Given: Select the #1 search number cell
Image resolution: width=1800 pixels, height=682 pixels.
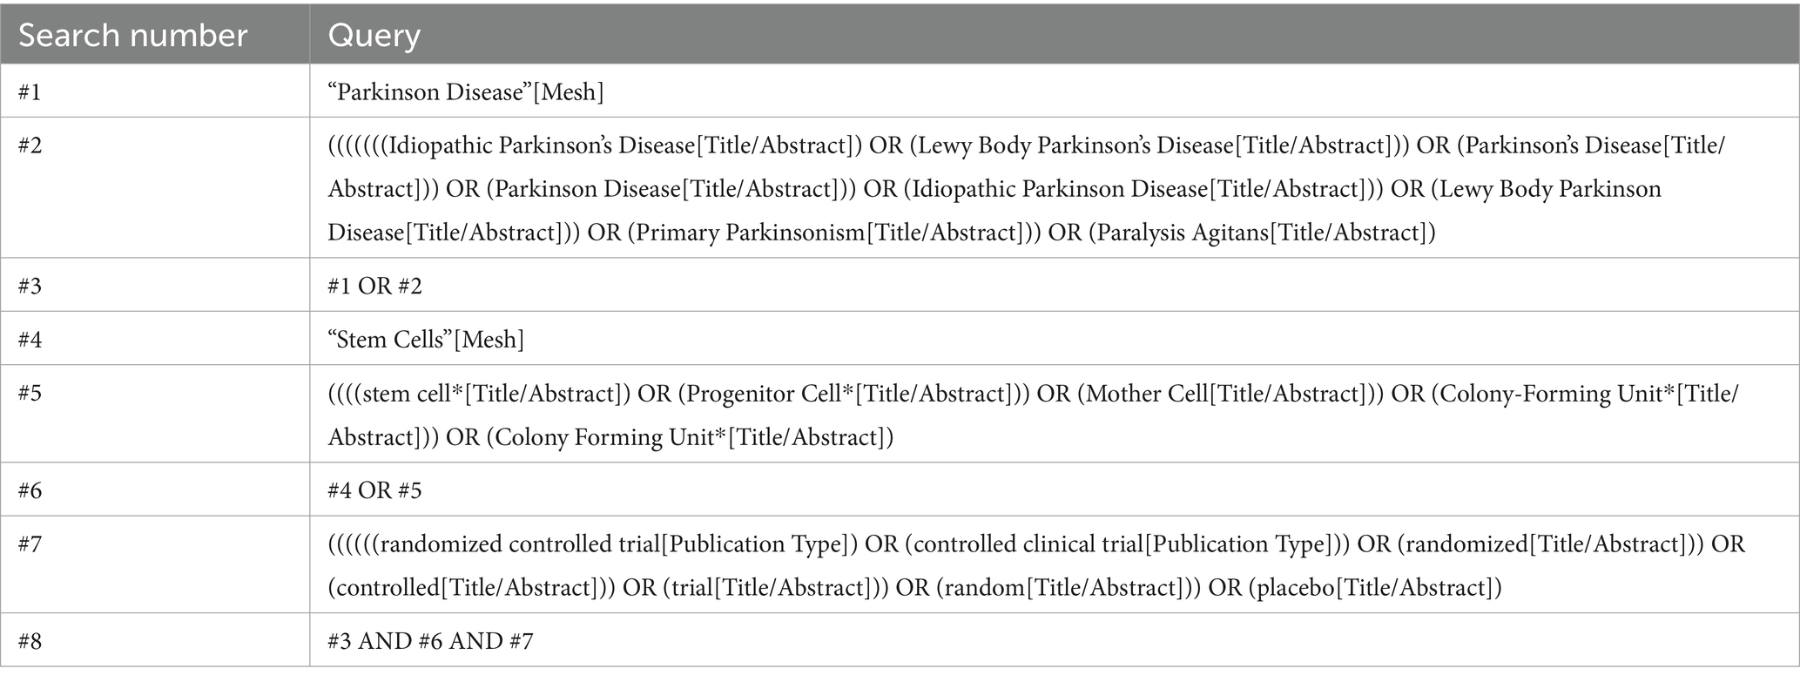Looking at the screenshot, I should [x=30, y=92].
